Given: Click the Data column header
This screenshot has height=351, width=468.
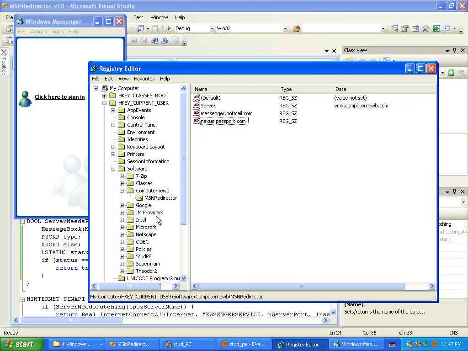Looking at the screenshot, I should point(383,89).
